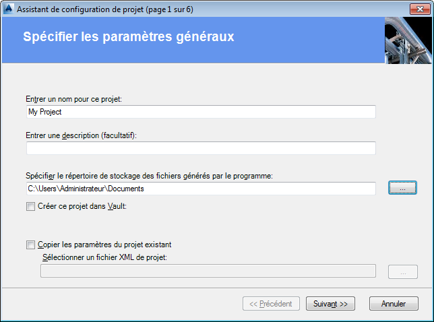The height and width of the screenshot is (322, 434).
Task: Click the Spécifier le répertoire de stockage label
Action: [x=148, y=176]
